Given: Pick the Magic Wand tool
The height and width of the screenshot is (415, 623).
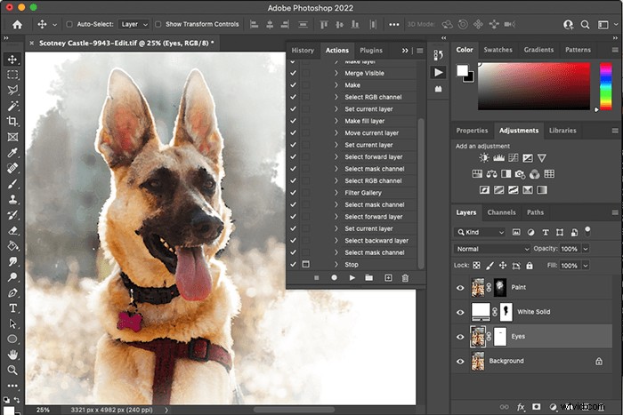Looking at the screenshot, I should click(x=12, y=106).
